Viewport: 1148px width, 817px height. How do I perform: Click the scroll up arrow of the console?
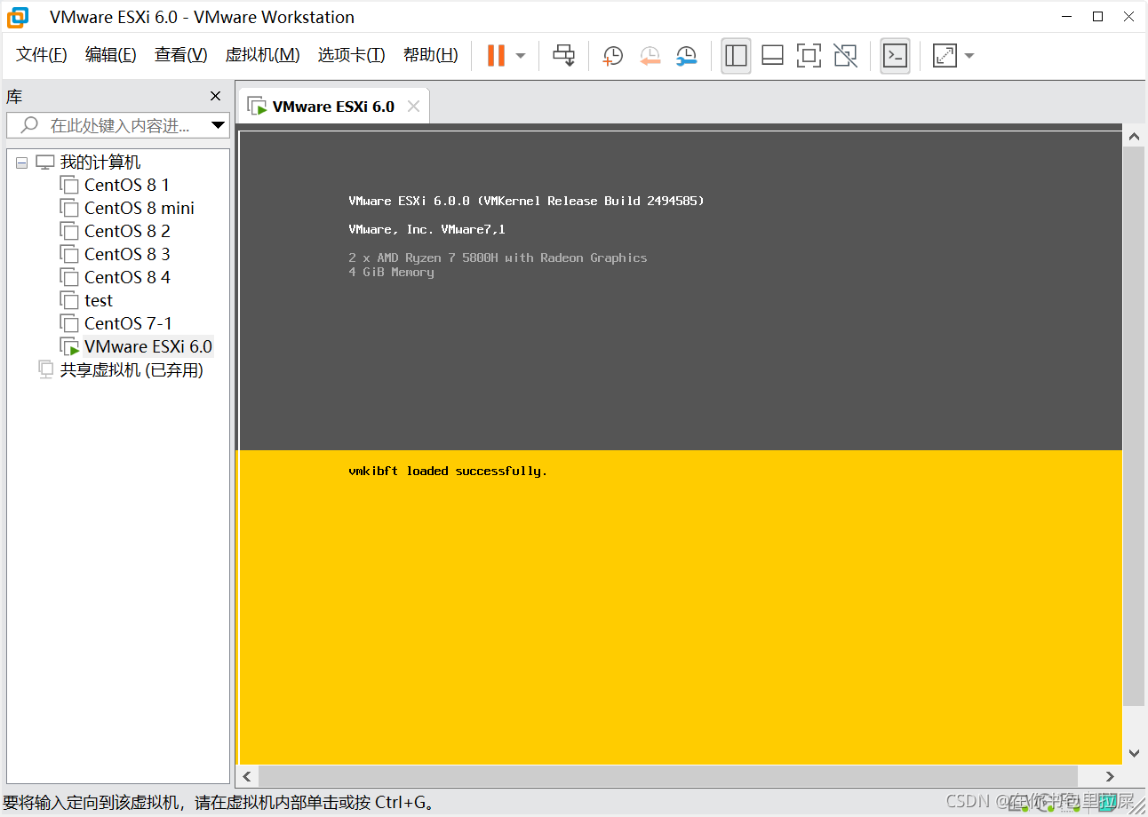point(1134,137)
